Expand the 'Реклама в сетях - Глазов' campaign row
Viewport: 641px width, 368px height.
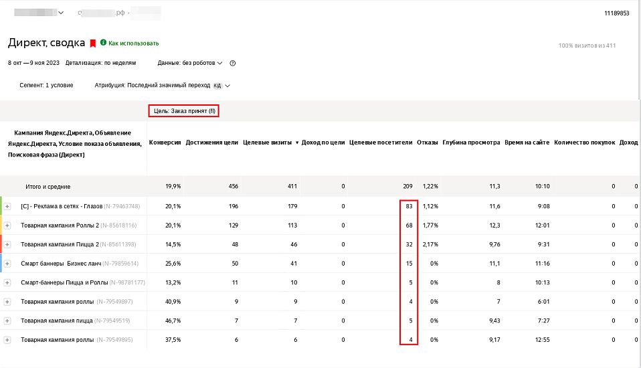(7, 207)
